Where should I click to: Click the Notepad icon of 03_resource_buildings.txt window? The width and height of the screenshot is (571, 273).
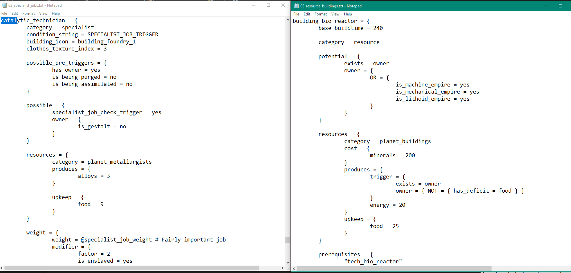tap(296, 6)
